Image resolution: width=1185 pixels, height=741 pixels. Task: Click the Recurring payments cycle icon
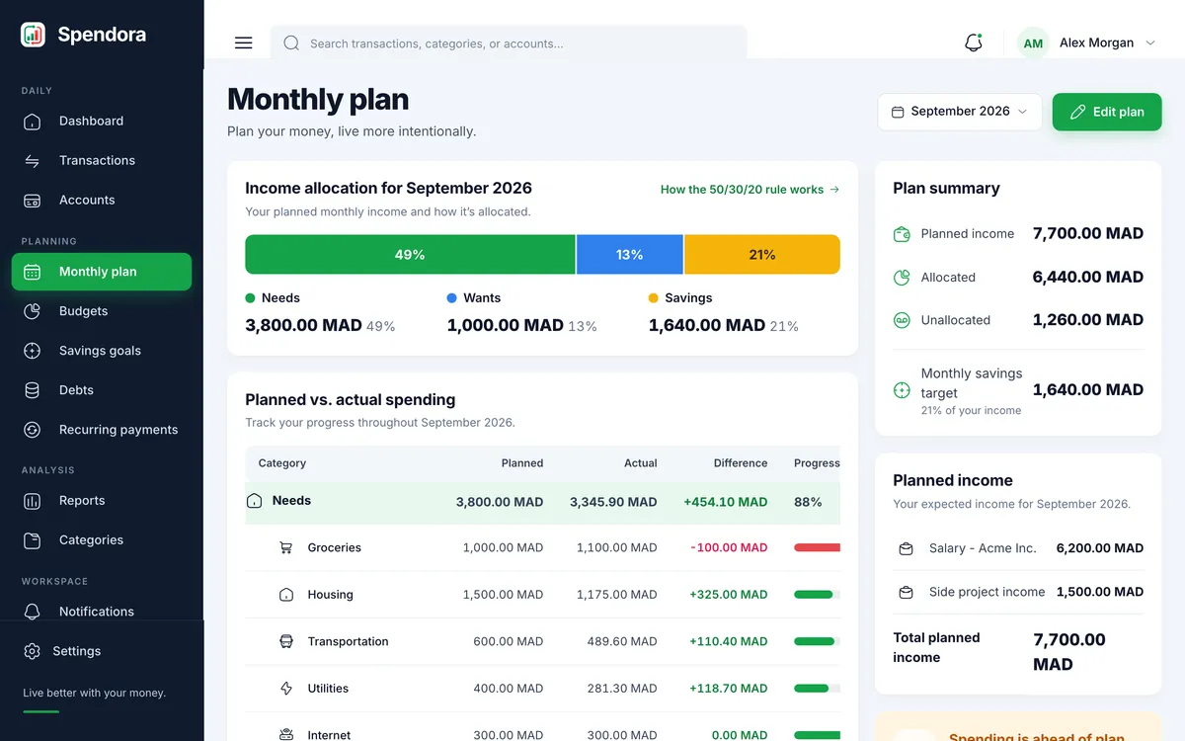(x=32, y=430)
